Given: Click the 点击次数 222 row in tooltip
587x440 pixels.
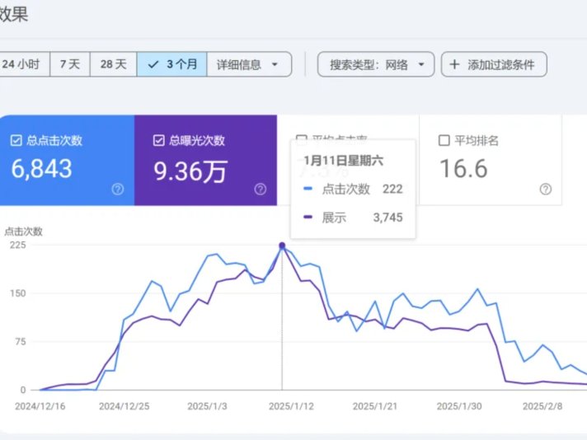Looking at the screenshot, I should [353, 190].
